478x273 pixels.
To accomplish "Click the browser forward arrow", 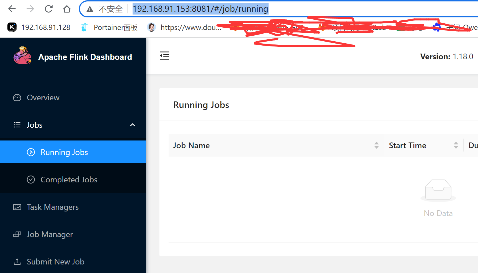I will click(x=30, y=9).
